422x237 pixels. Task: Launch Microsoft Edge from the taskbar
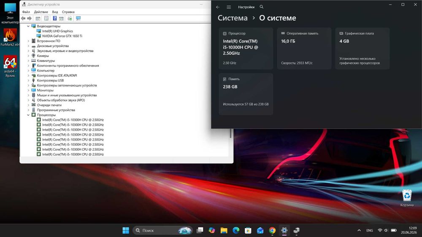[x=236, y=230]
